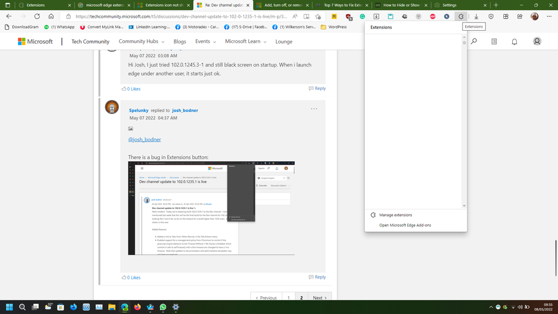Open the Extensions bug screenshot thumbnail
558x314 pixels.
(x=211, y=208)
